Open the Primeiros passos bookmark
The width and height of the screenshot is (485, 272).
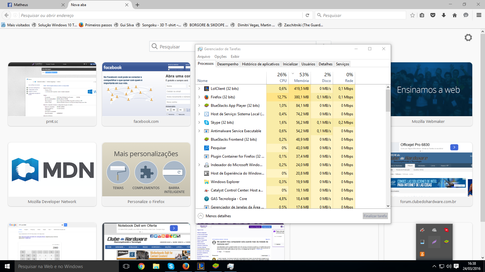click(x=95, y=25)
